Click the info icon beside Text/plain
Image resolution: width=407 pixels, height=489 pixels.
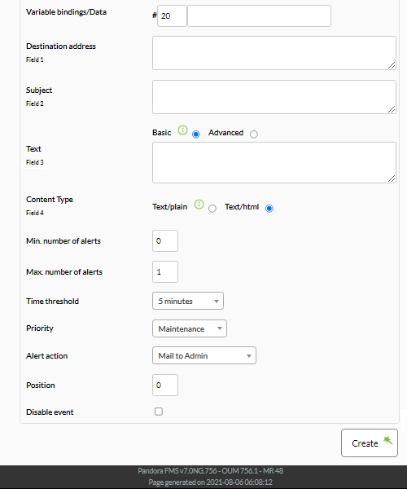[x=199, y=205]
